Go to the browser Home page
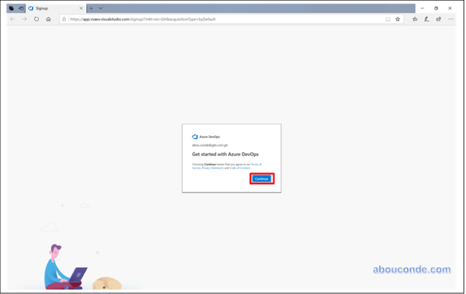The image size is (466, 294). (48, 19)
